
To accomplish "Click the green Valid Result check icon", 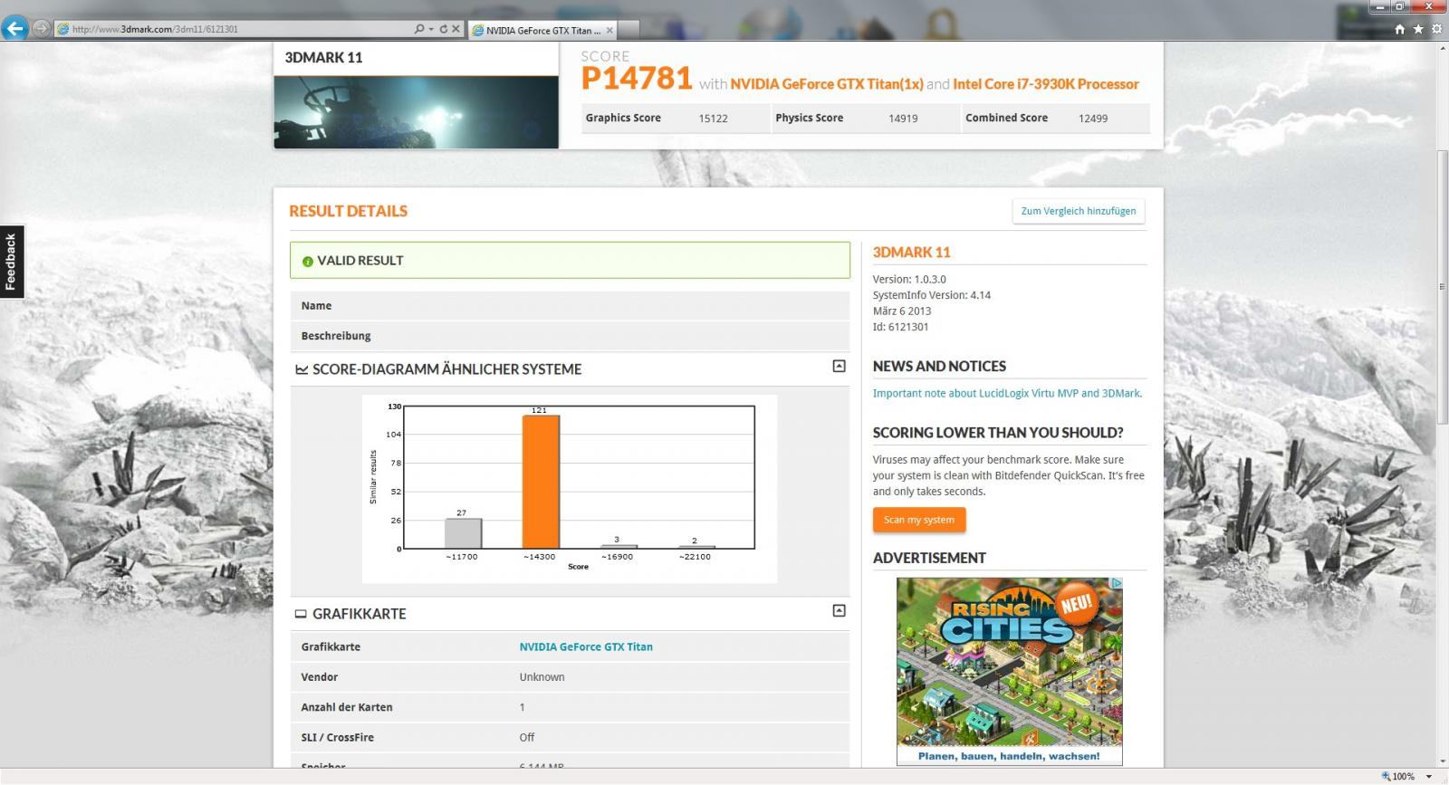I will coord(308,262).
